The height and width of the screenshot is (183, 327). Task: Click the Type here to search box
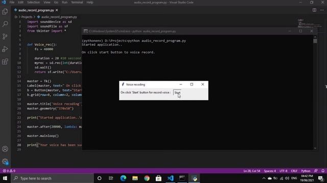click(x=52, y=178)
